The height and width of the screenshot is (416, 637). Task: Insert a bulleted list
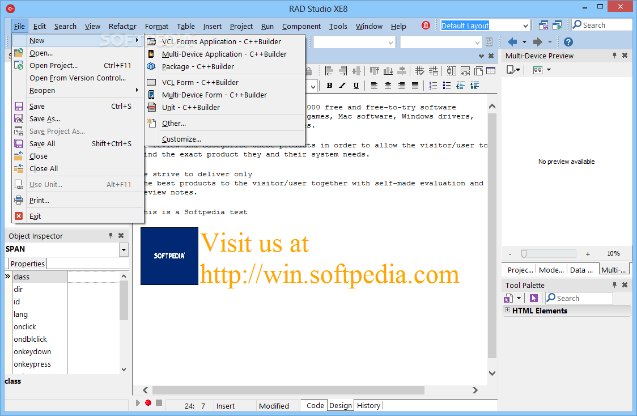447,86
